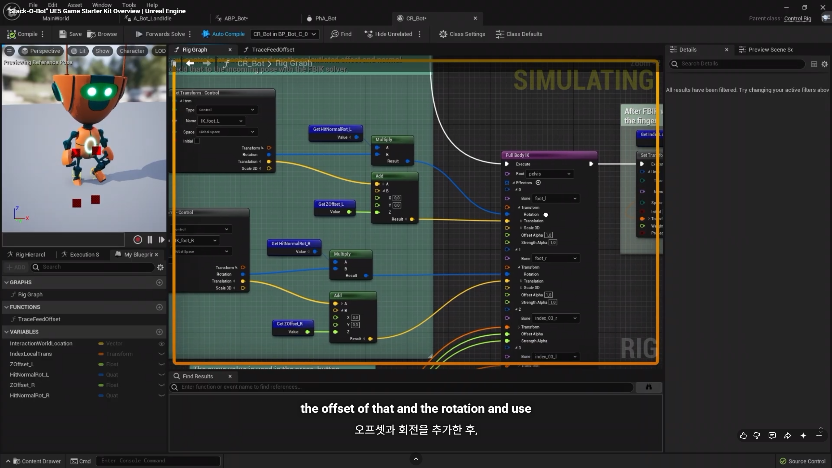The height and width of the screenshot is (468, 832).
Task: Switch to the Rig Hierarchy tab
Action: 27,254
